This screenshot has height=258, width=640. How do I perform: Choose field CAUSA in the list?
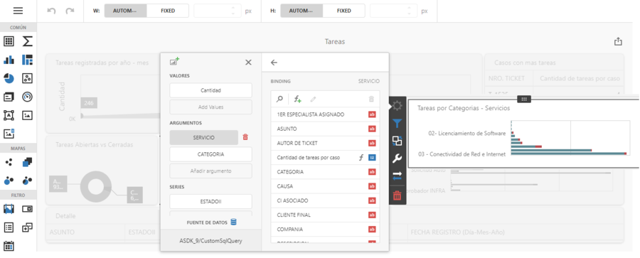pos(325,186)
